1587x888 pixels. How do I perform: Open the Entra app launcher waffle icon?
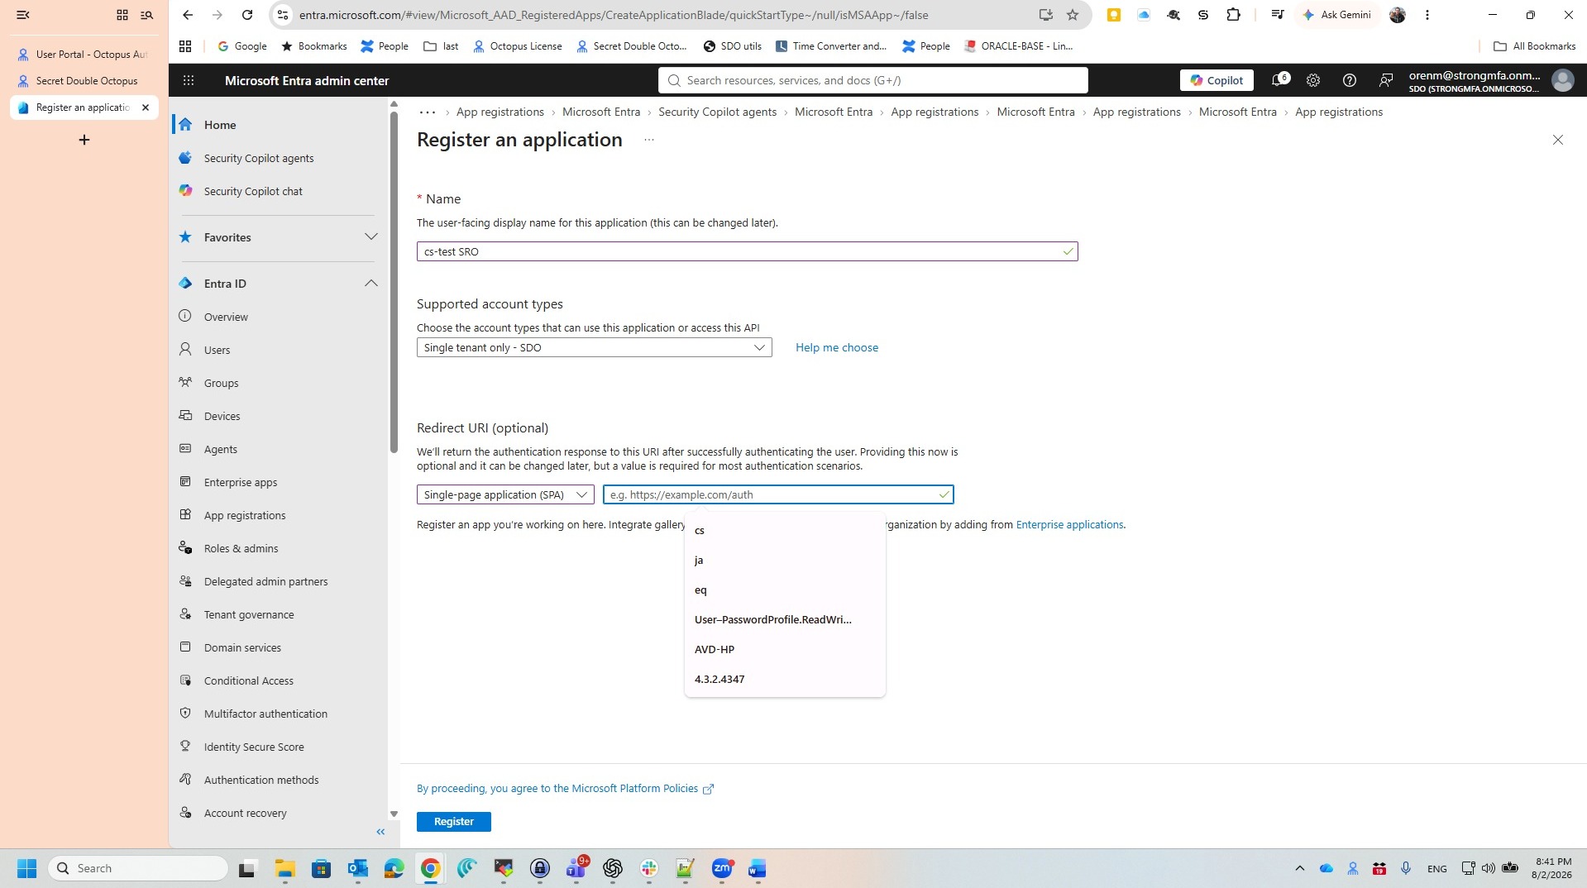coord(189,80)
